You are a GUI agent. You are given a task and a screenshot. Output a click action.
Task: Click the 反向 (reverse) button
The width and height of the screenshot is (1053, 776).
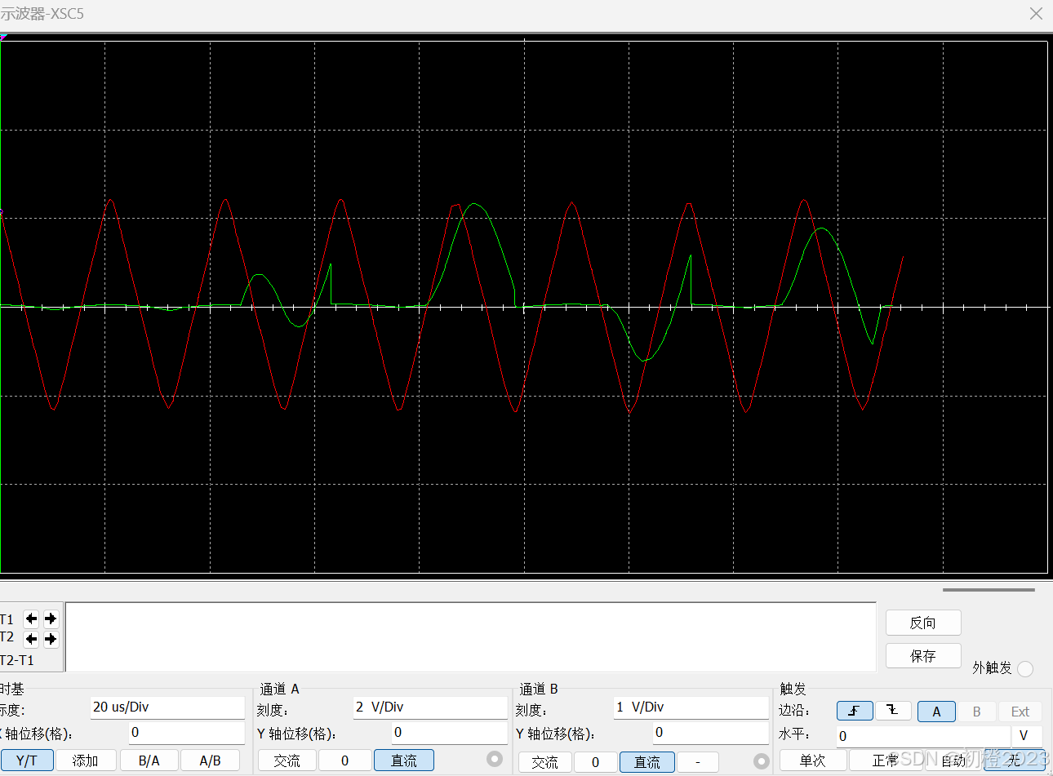pos(923,623)
